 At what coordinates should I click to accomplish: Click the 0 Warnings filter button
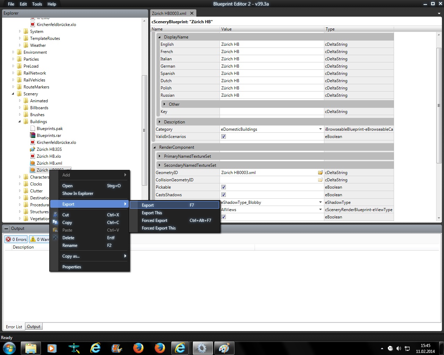tap(39, 239)
